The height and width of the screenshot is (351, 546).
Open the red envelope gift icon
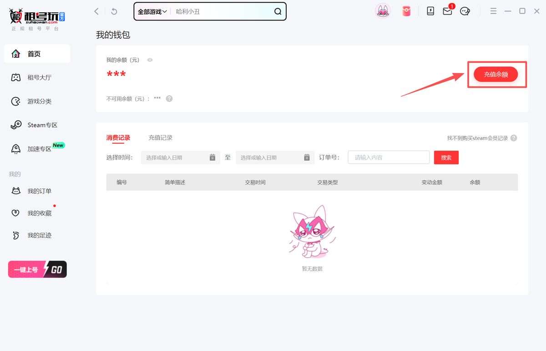[406, 11]
